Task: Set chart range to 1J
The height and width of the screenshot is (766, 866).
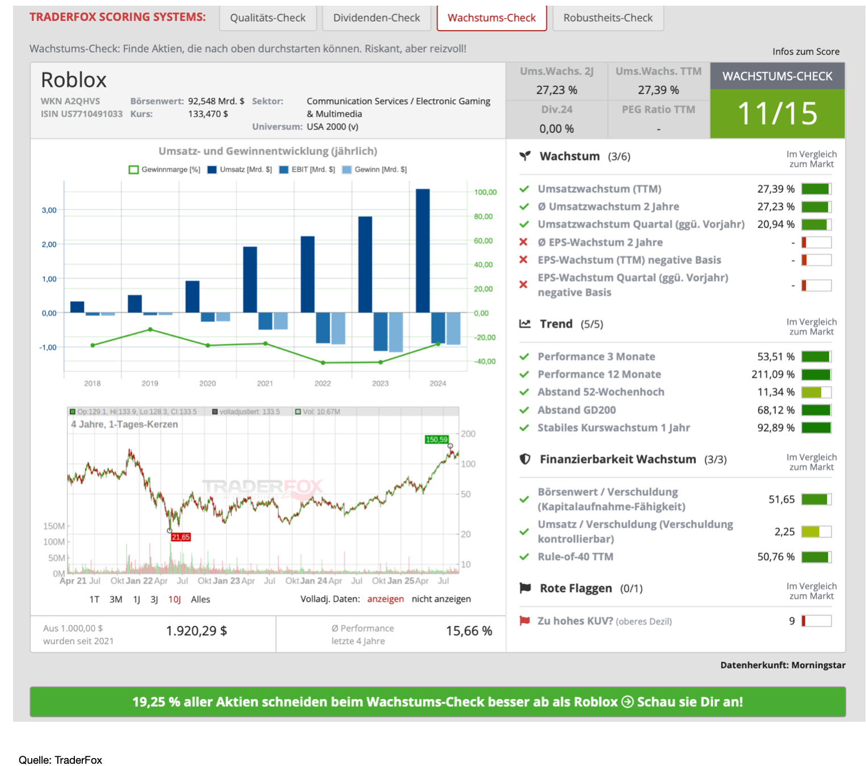Action: tap(137, 599)
